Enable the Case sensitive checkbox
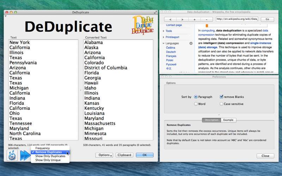 [221, 104]
